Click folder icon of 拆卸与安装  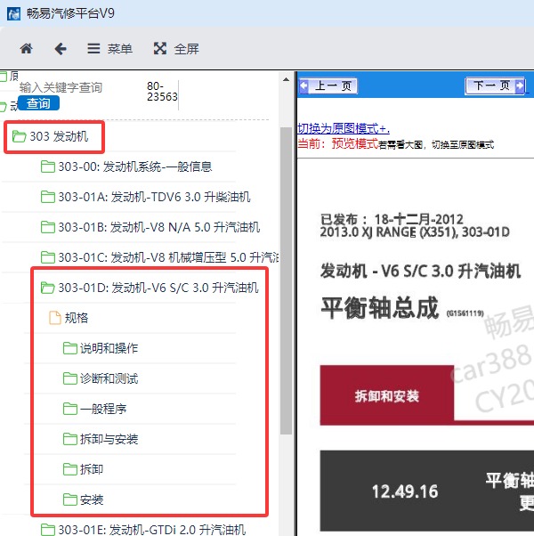point(70,439)
